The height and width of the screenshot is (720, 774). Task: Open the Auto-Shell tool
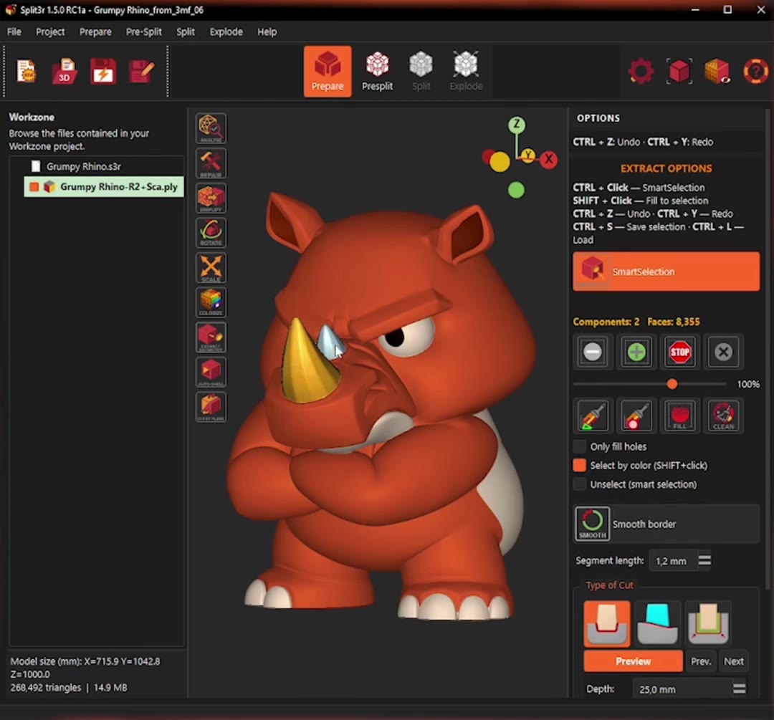coord(211,372)
